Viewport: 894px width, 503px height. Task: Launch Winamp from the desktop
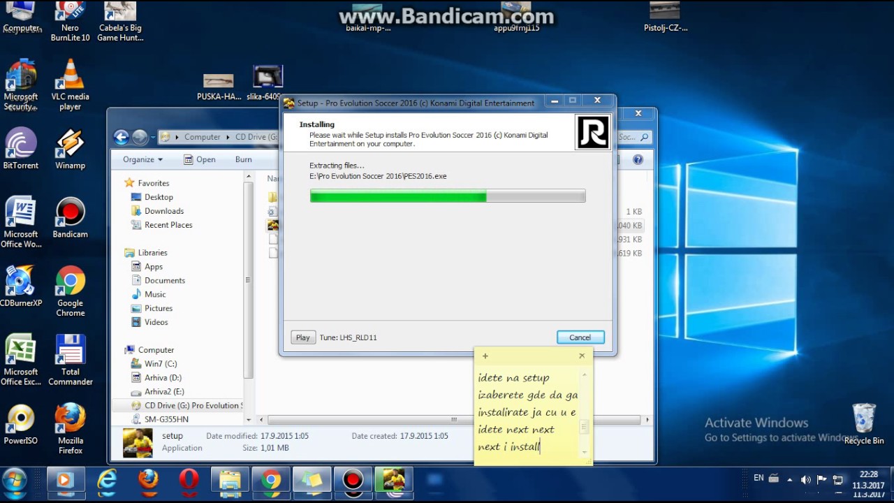(x=70, y=149)
